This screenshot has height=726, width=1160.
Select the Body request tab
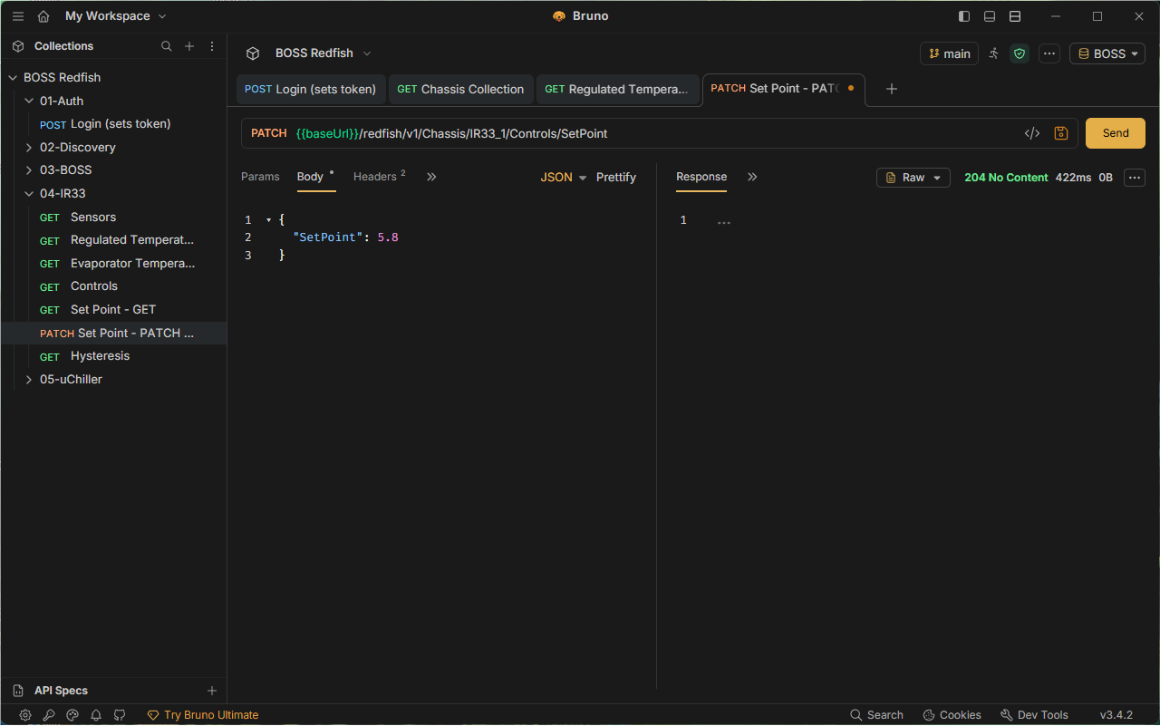(310, 177)
